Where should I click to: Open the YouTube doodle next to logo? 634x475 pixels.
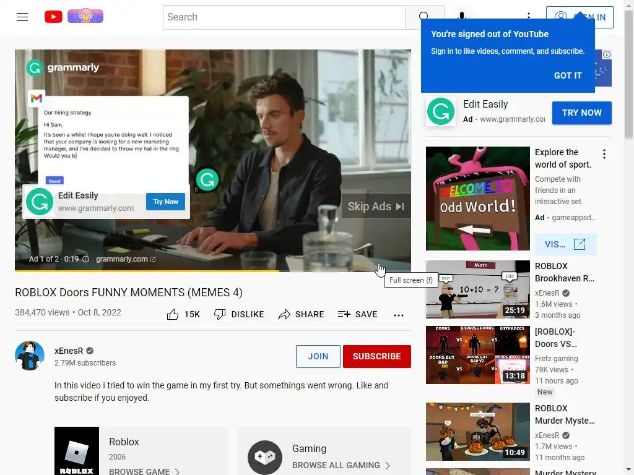pos(85,15)
